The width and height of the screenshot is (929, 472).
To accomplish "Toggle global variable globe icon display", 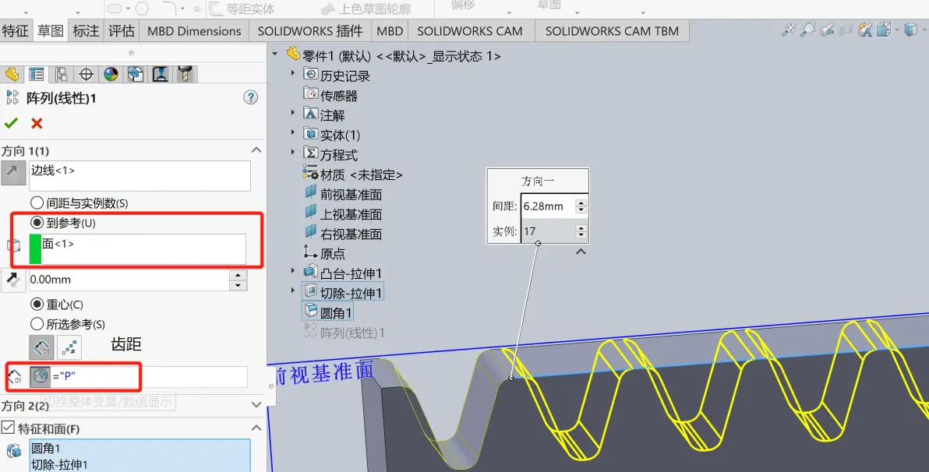I will [x=41, y=377].
